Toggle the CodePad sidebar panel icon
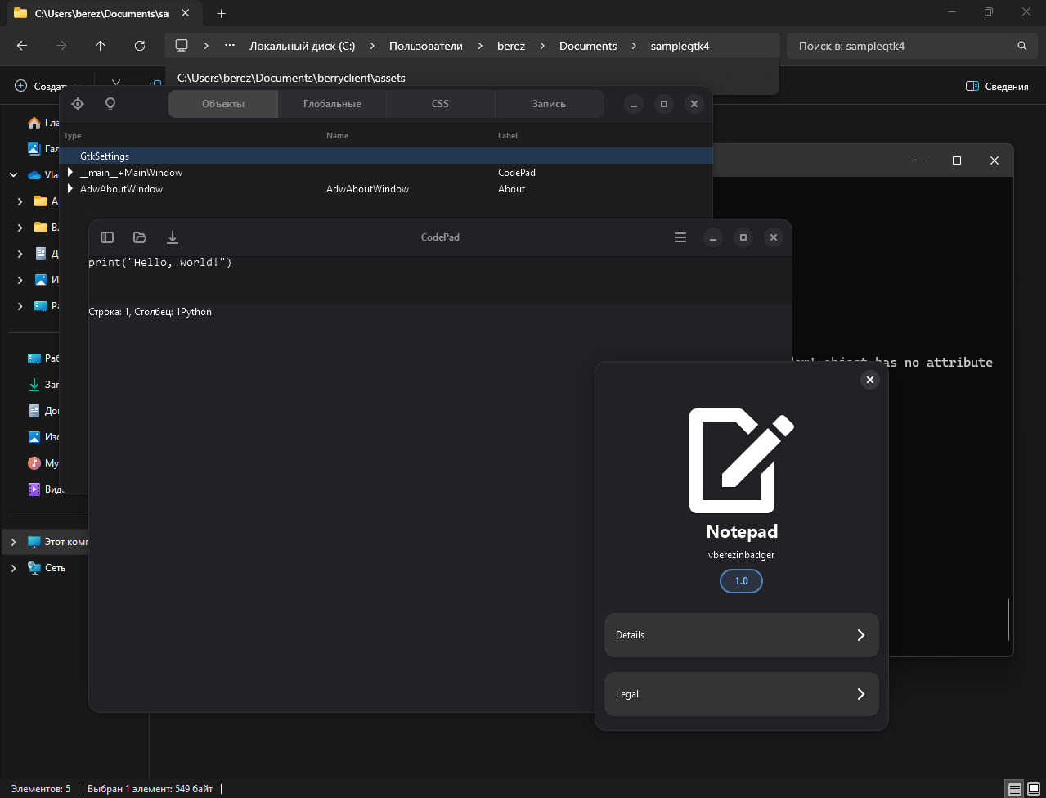Viewport: 1046px width, 798px height. tap(107, 237)
